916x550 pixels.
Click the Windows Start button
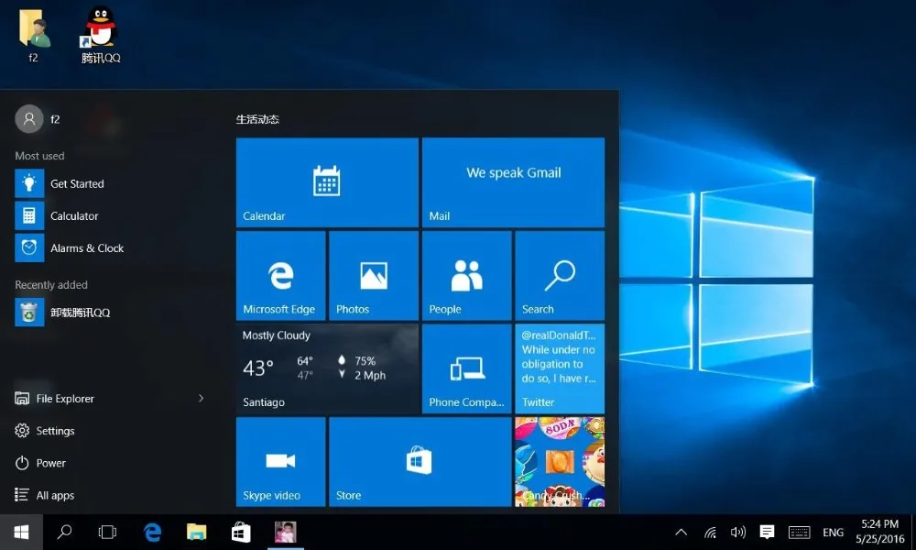(x=21, y=532)
